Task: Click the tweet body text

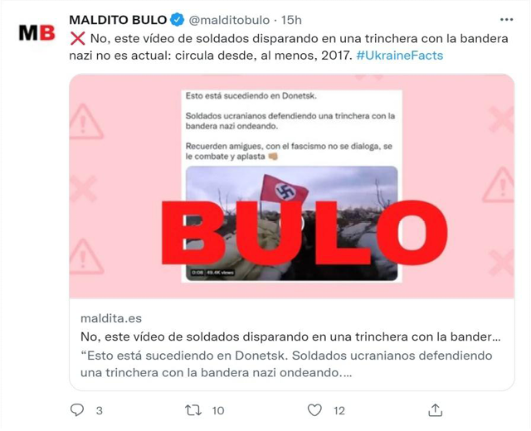Action: 289,47
